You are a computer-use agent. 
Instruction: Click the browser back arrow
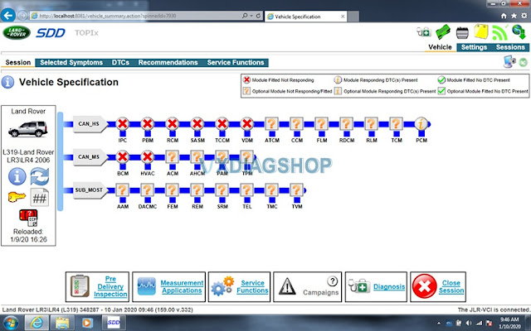(x=8, y=15)
